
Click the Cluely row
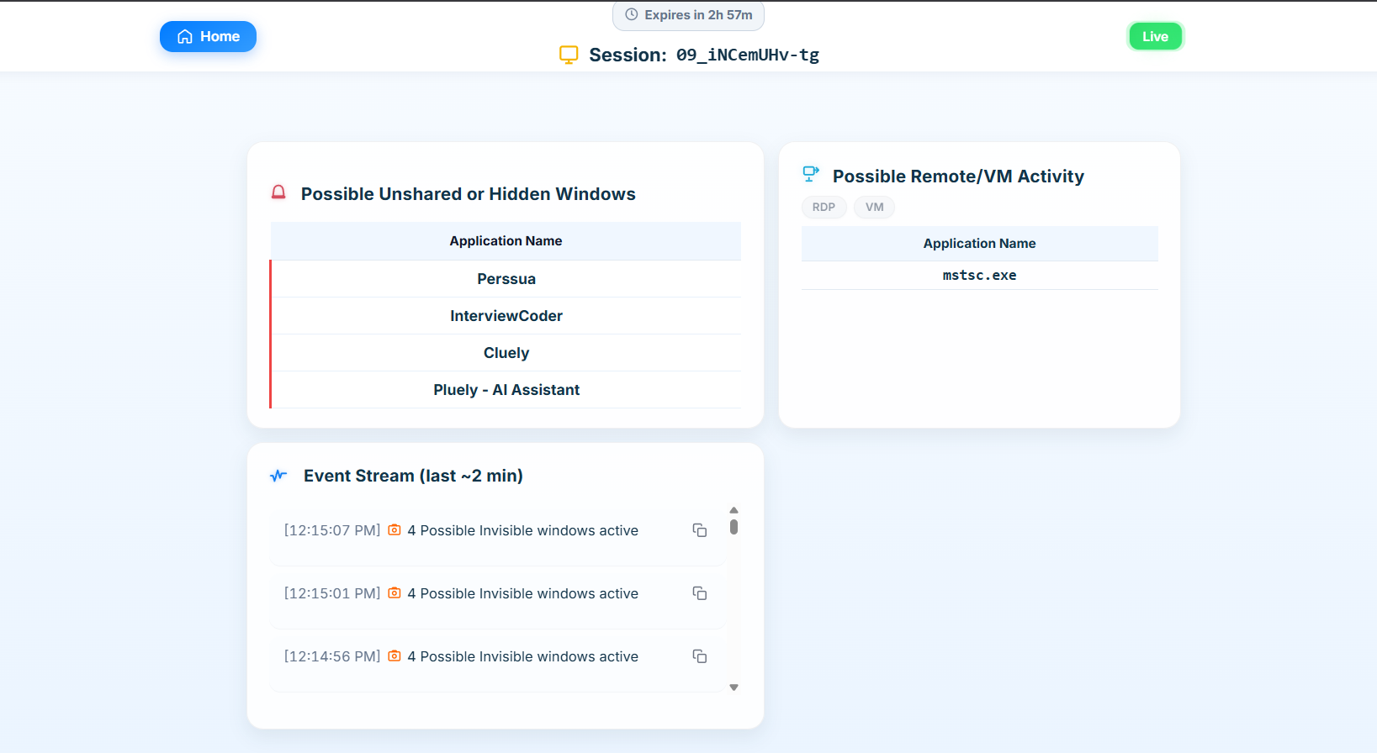(506, 353)
